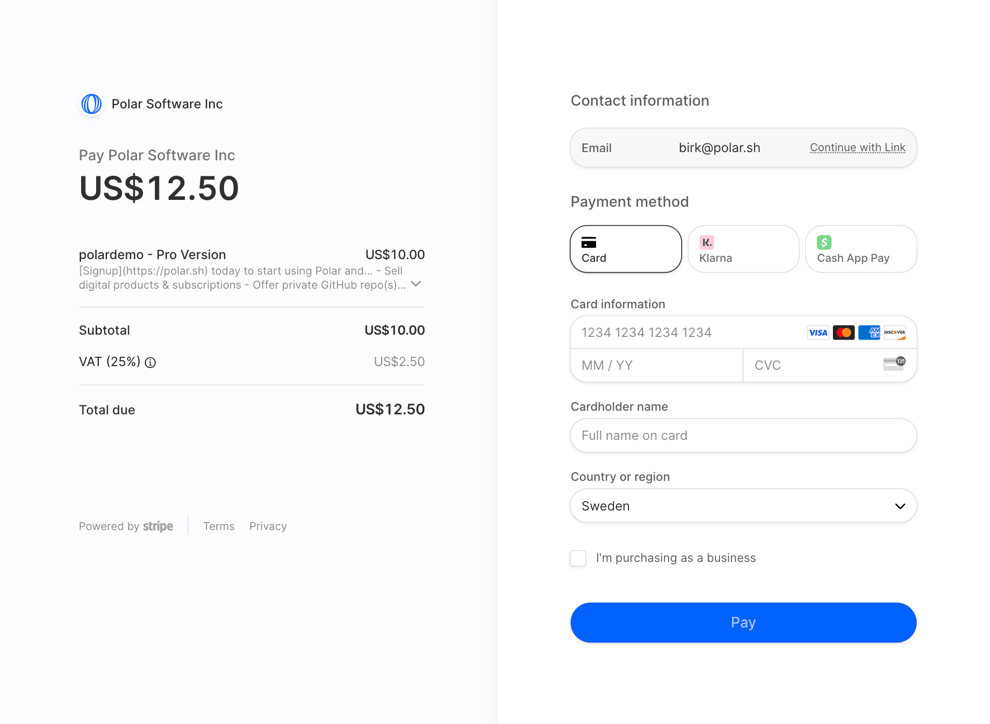This screenshot has height=724, width=990.
Task: Click the Visa card brand icon
Action: 818,332
